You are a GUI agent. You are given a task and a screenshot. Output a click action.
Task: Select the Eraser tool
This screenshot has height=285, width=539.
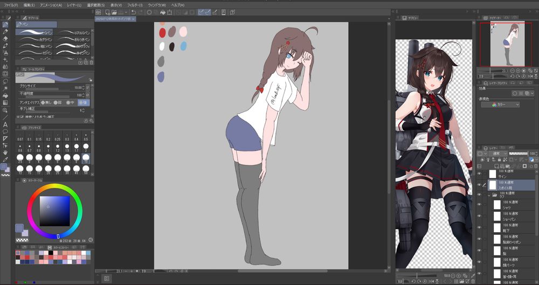click(5, 38)
